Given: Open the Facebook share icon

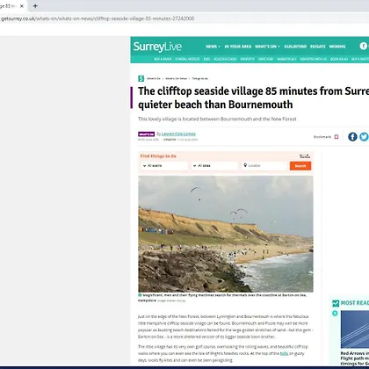Looking at the screenshot, I should (x=352, y=137).
